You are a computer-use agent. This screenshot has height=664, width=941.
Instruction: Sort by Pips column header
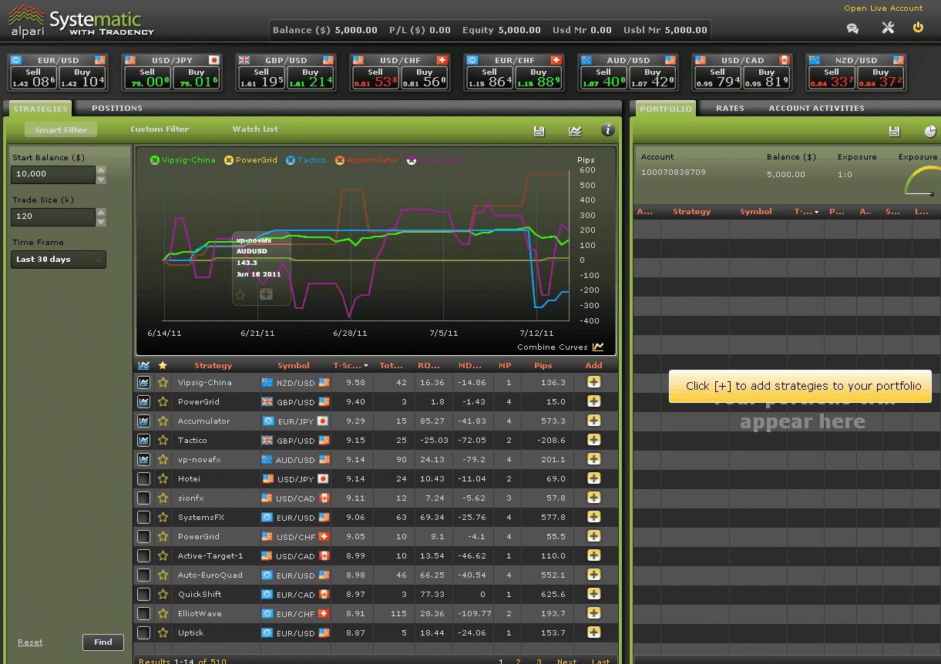point(543,366)
